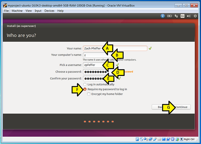Open the Help menu
Image resolution: width=201 pixels, height=144 pixels.
point(60,11)
